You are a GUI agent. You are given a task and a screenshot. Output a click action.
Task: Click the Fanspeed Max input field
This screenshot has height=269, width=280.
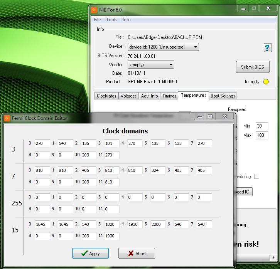pyautogui.click(x=262, y=135)
